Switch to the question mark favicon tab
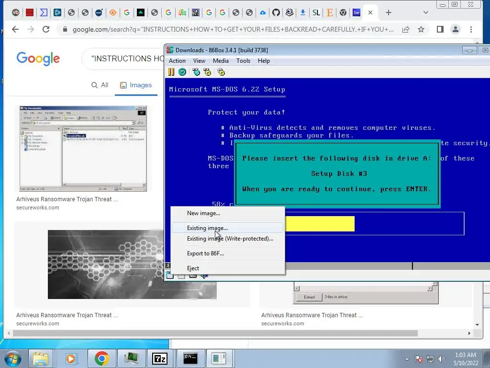Screen dimensions: 490x368 tap(196, 12)
